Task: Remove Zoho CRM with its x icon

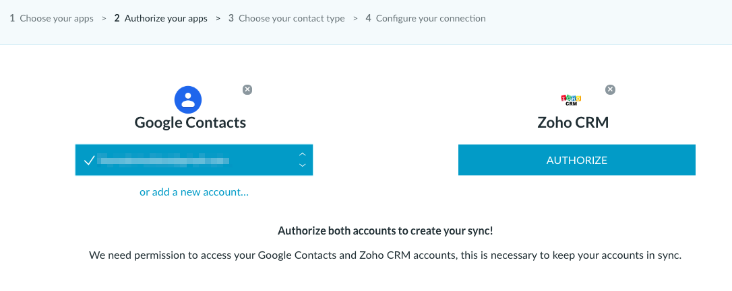Action: point(610,90)
